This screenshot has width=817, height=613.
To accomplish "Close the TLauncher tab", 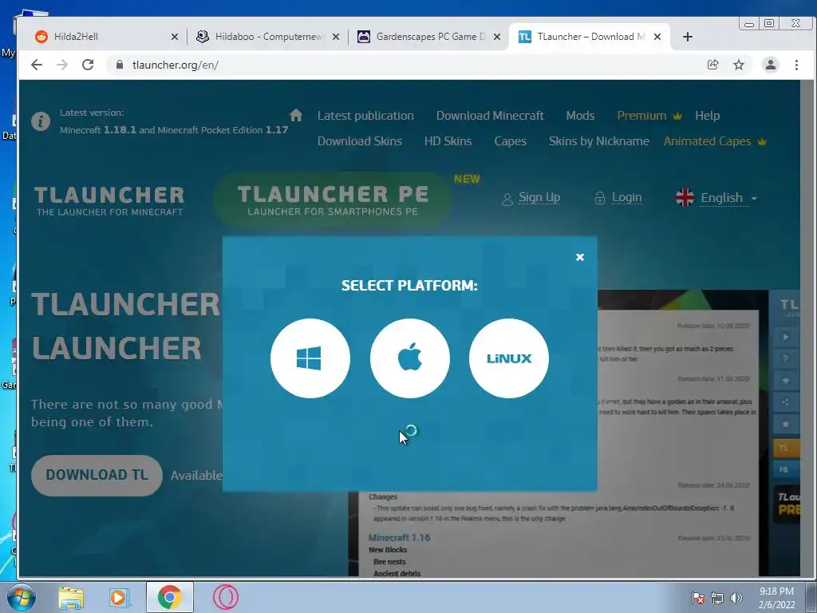I will pyautogui.click(x=657, y=37).
